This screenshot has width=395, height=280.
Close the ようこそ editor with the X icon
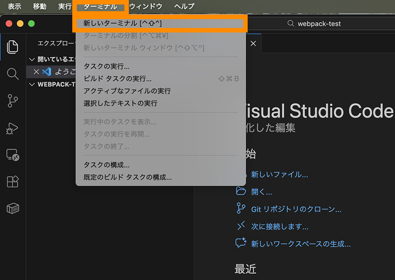36,72
